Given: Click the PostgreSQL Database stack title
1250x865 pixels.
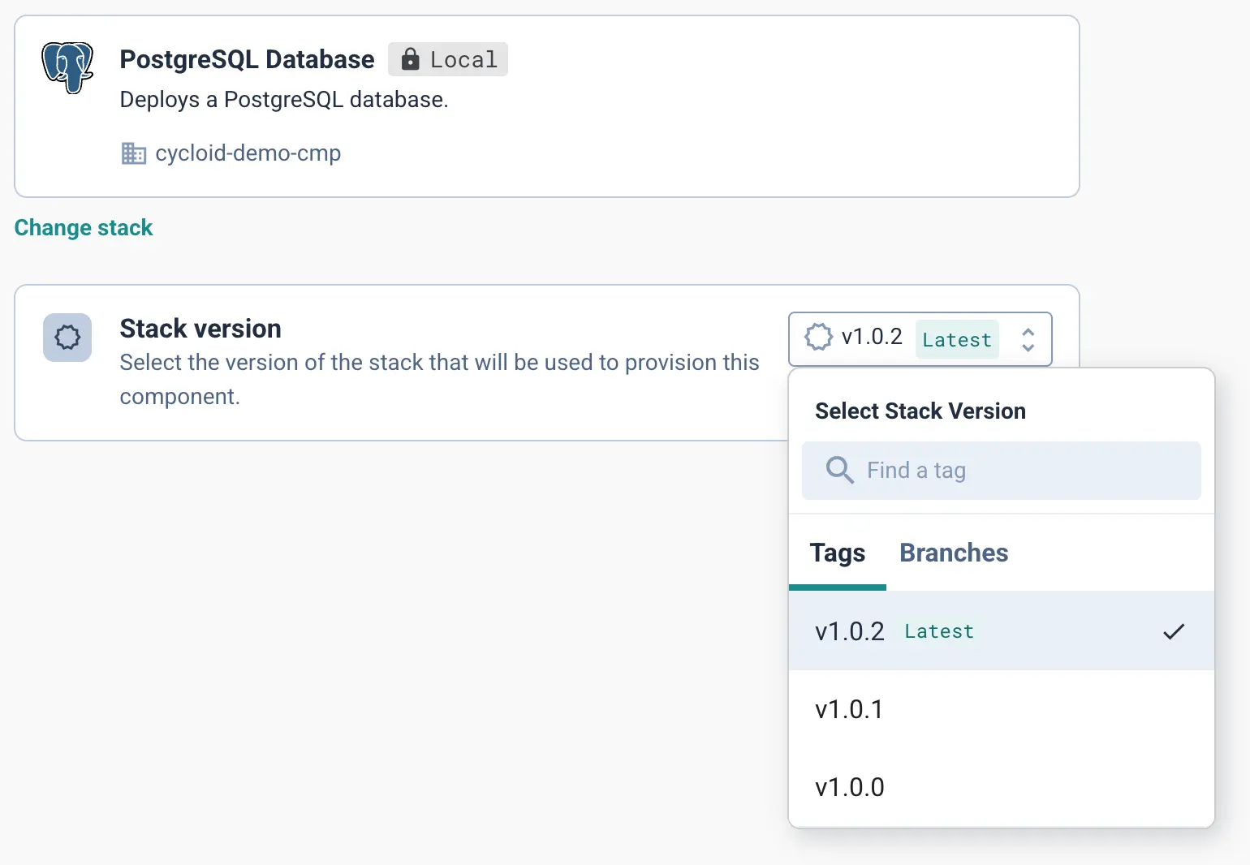Looking at the screenshot, I should pyautogui.click(x=247, y=59).
